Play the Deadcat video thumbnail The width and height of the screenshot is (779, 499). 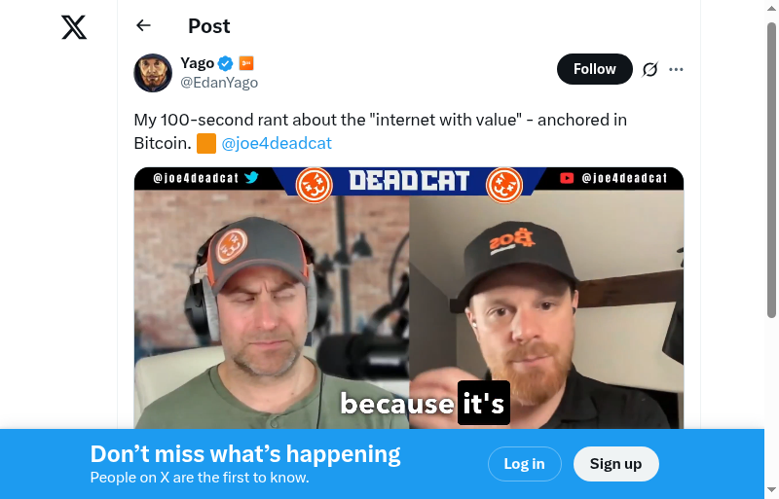[x=409, y=298]
